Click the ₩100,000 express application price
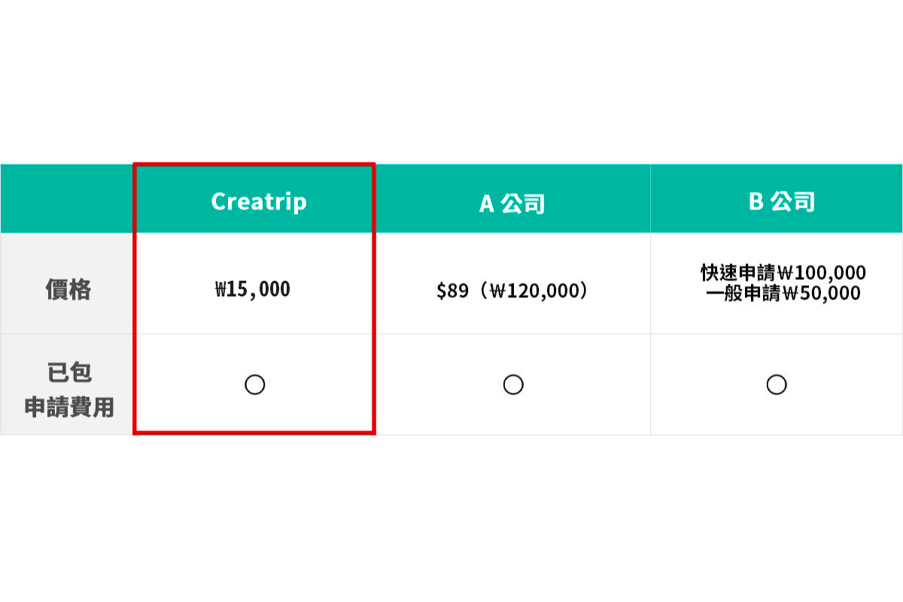Screen dimensions: 903x602 (x=822, y=272)
